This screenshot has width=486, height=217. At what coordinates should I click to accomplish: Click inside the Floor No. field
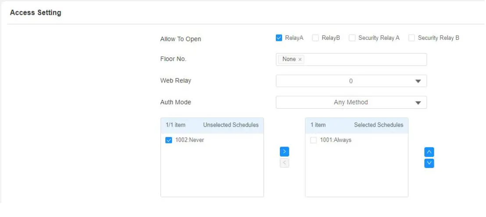tap(364, 59)
